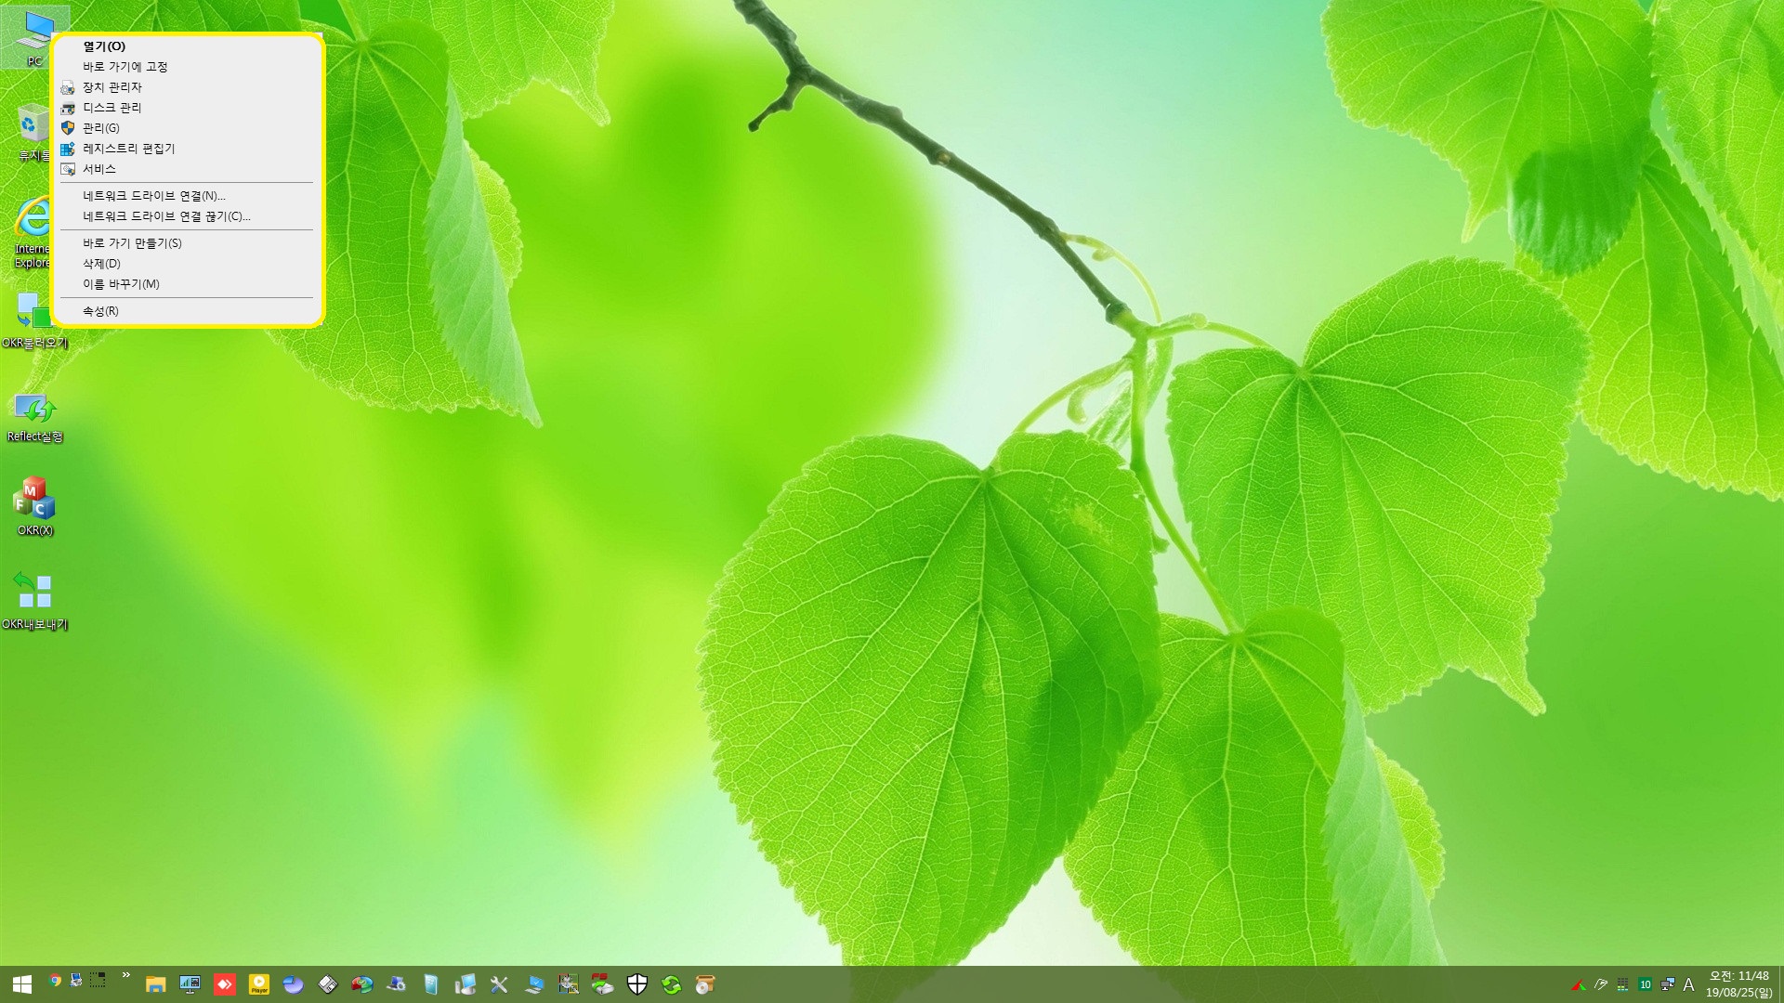
Task: Launch Chrome from quick launch
Action: coord(56,981)
